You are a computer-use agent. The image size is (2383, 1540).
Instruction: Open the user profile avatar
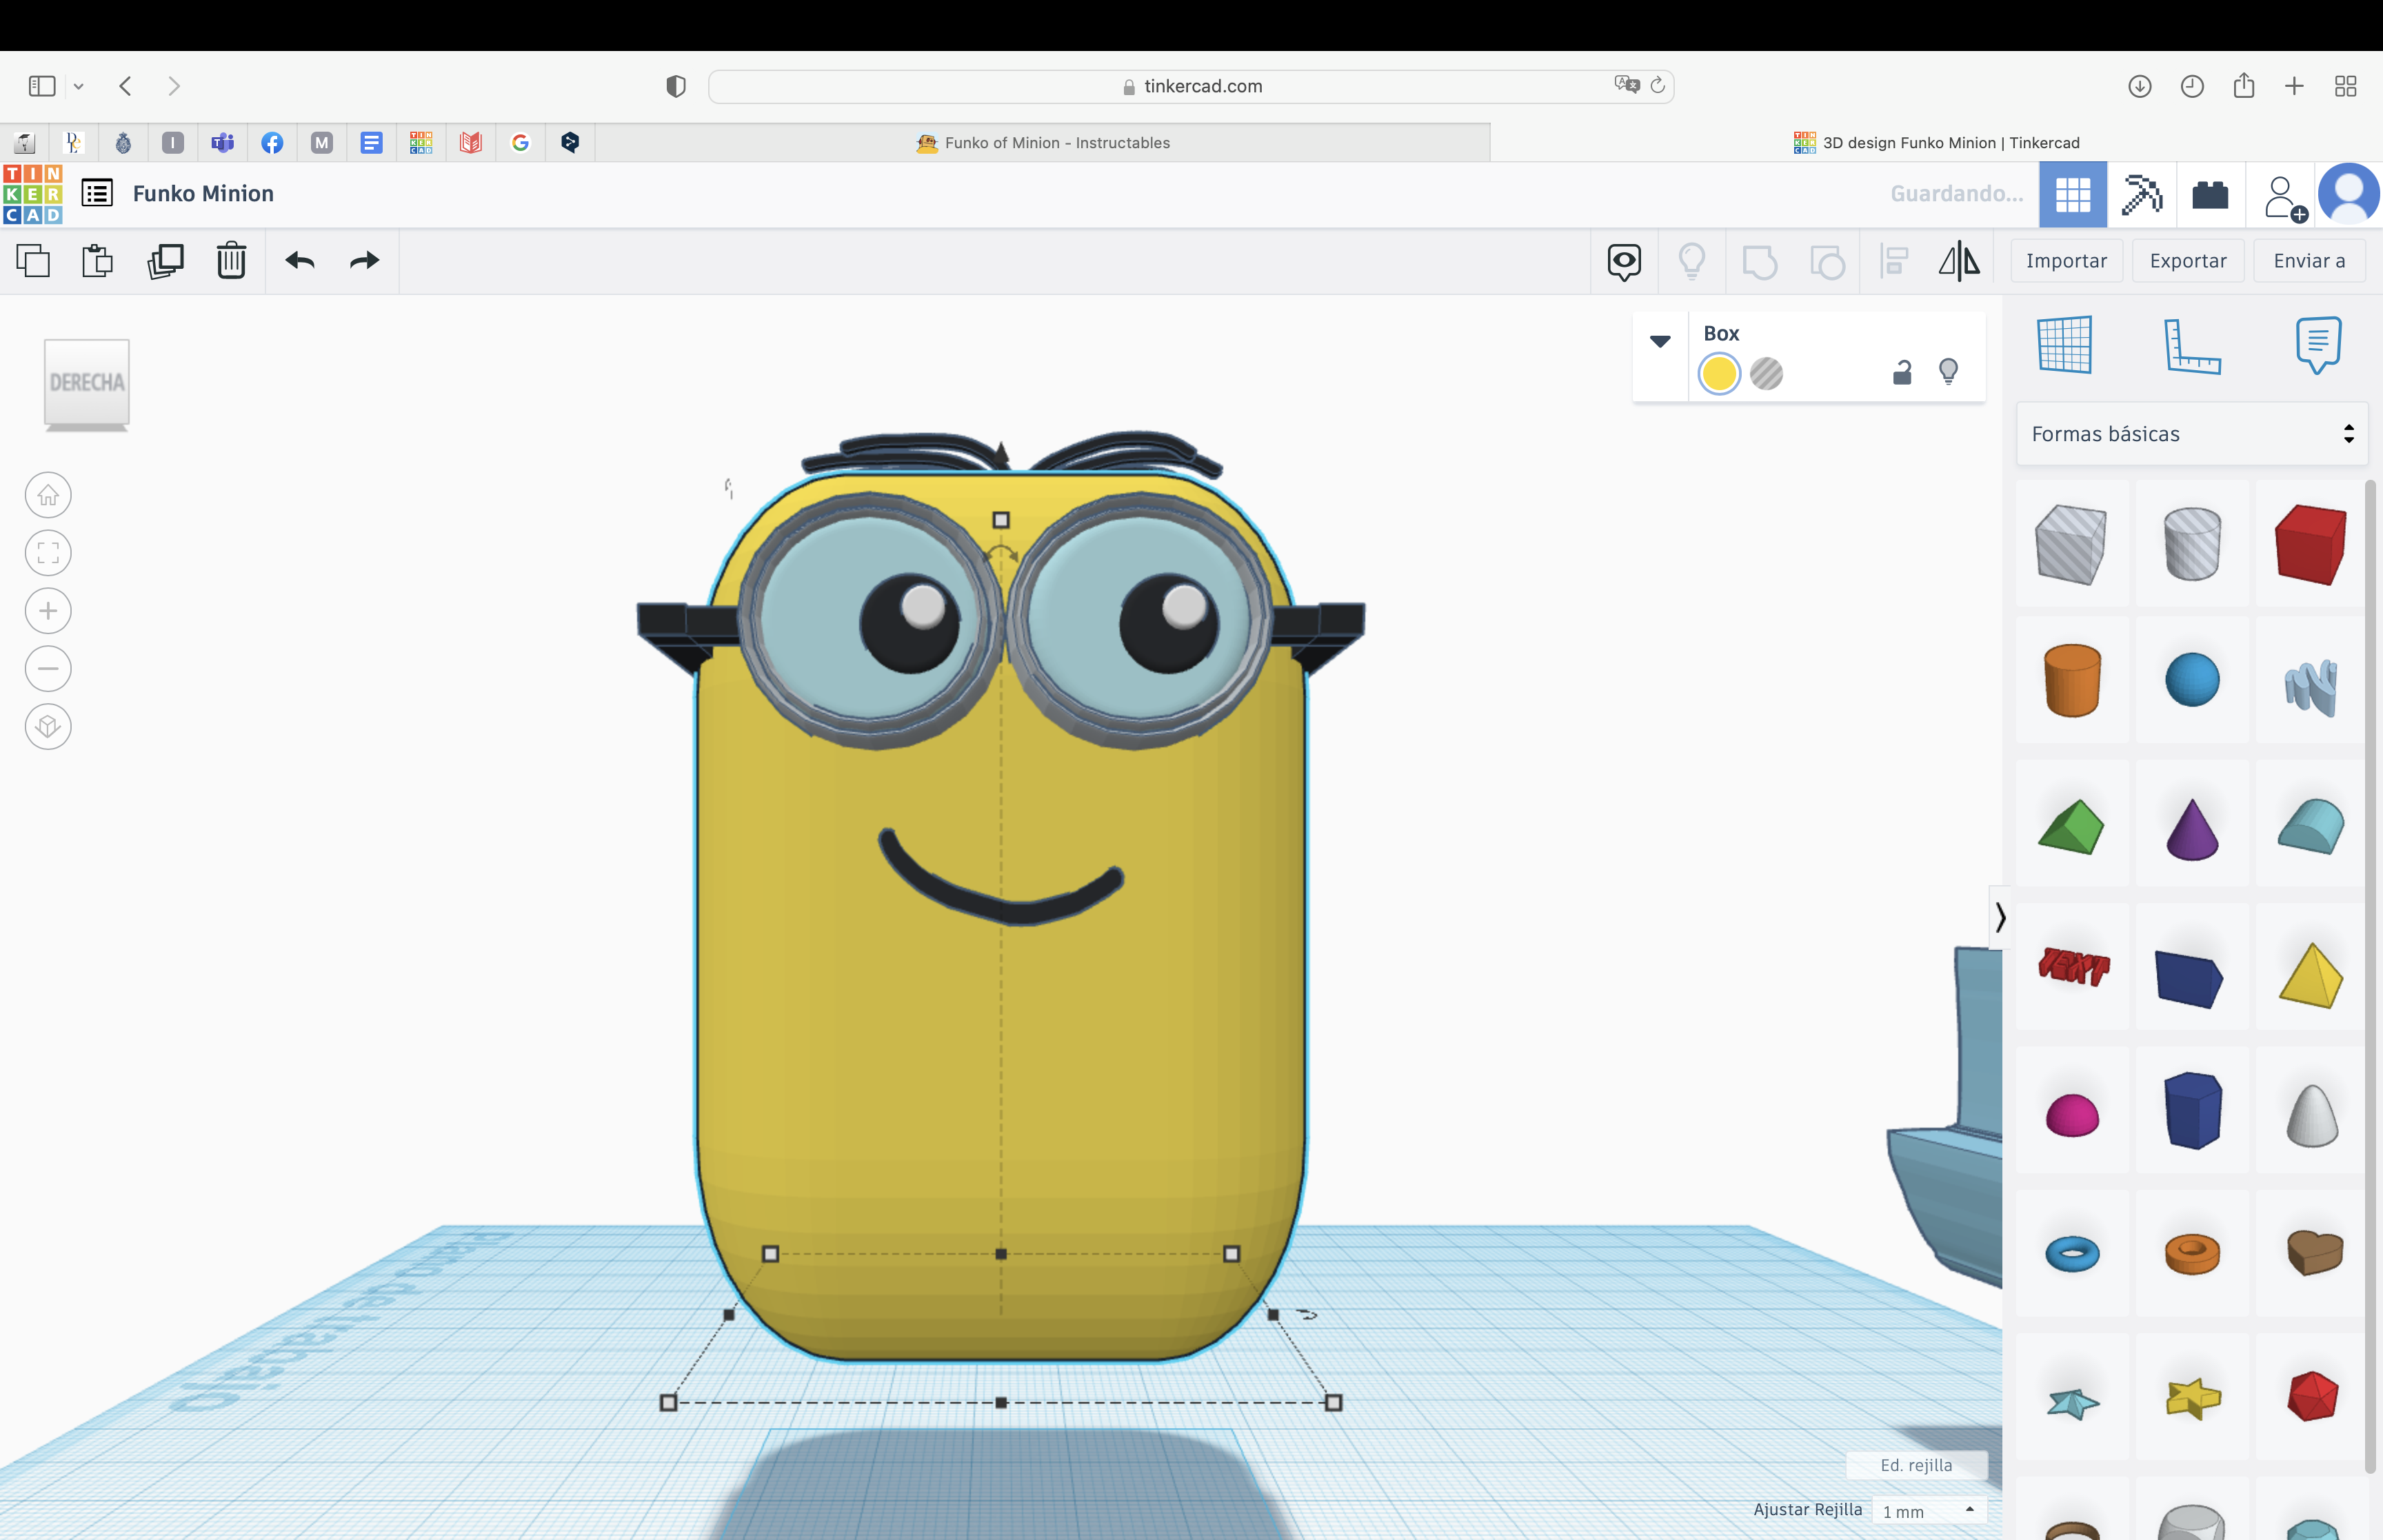2348,194
